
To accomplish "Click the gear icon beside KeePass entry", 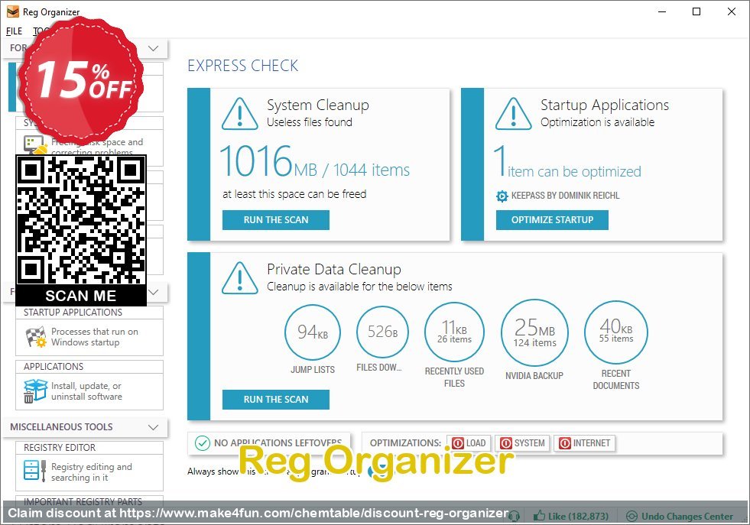I will [x=502, y=196].
